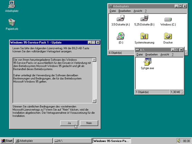Accept the license with the Ja button
The height and width of the screenshot is (144, 192).
tap(69, 123)
